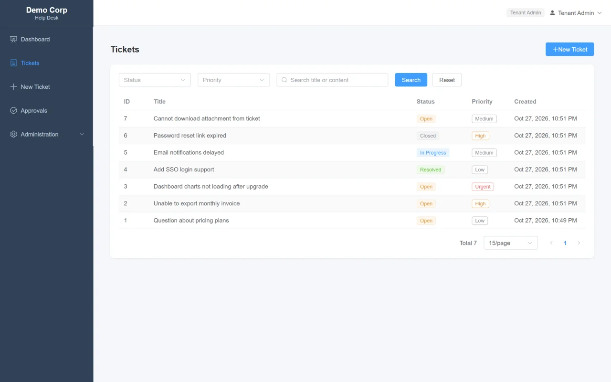Open ticket "Question about pricing plans"
The image size is (611, 382).
[x=191, y=221]
